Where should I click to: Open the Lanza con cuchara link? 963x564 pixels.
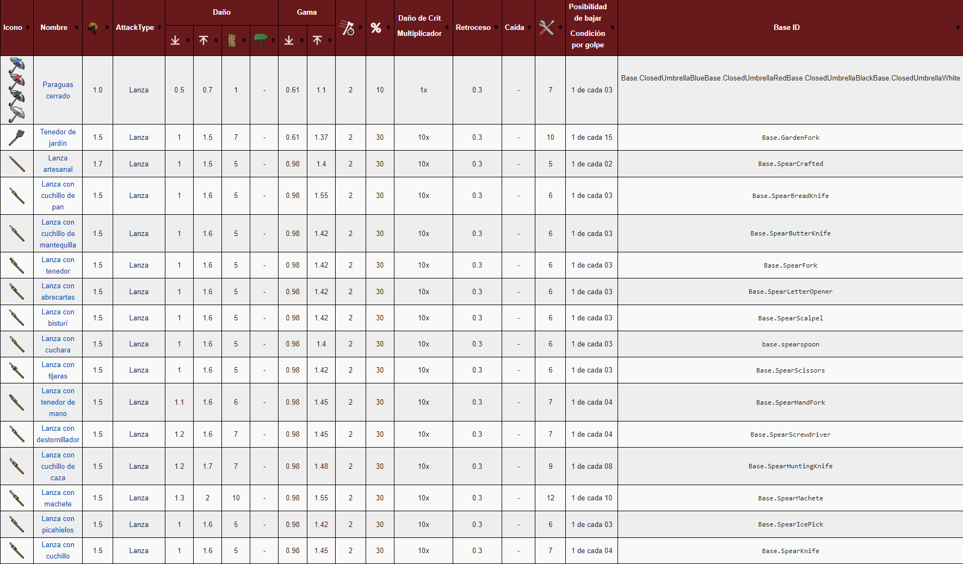58,344
